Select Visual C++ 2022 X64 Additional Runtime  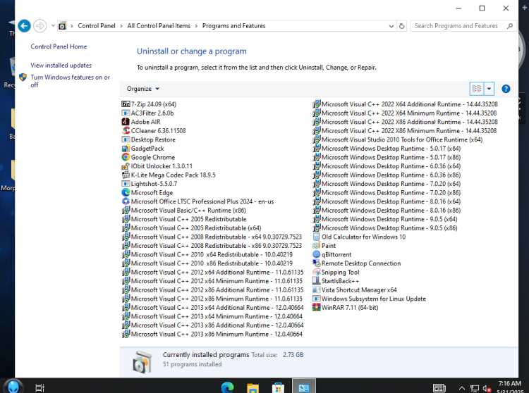click(x=405, y=104)
